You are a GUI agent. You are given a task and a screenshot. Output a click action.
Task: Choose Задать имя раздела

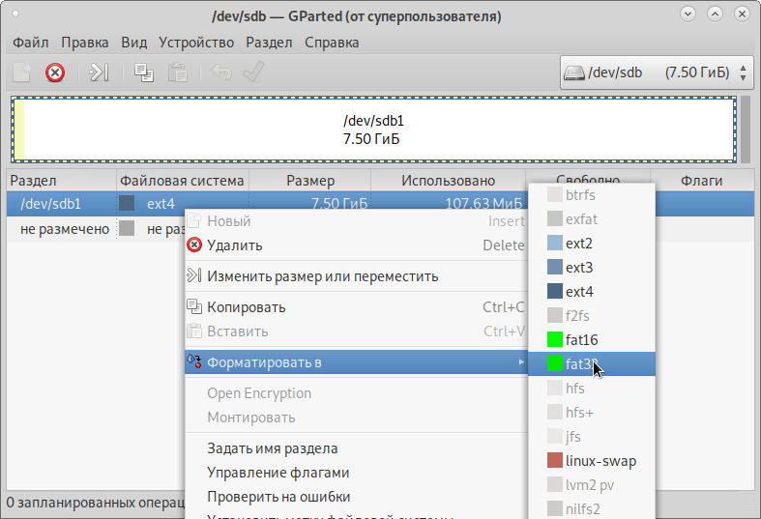[356, 448]
